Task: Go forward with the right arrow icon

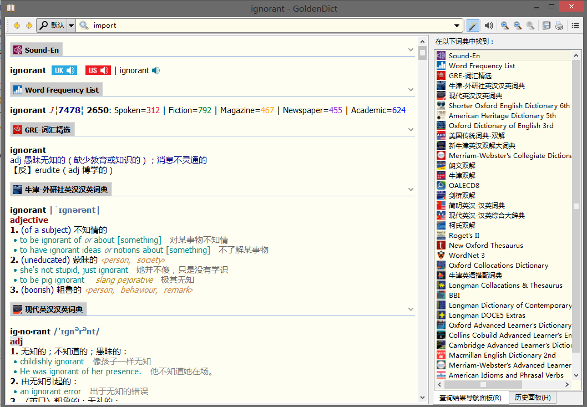Action: [29, 26]
